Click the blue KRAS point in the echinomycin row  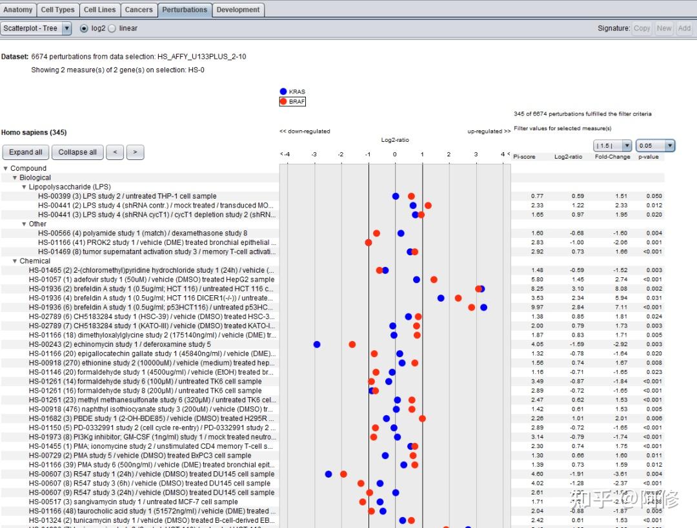[317, 345]
